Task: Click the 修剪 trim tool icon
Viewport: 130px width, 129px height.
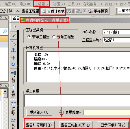Action: (13, 87)
